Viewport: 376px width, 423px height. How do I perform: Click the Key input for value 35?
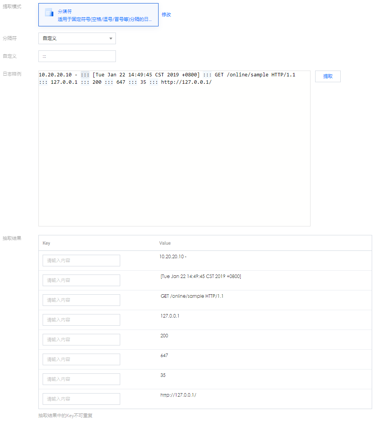tap(81, 379)
